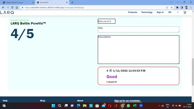Open Teams Chat from taskbar
Screen dimensions: 194x109
(x=72, y=106)
